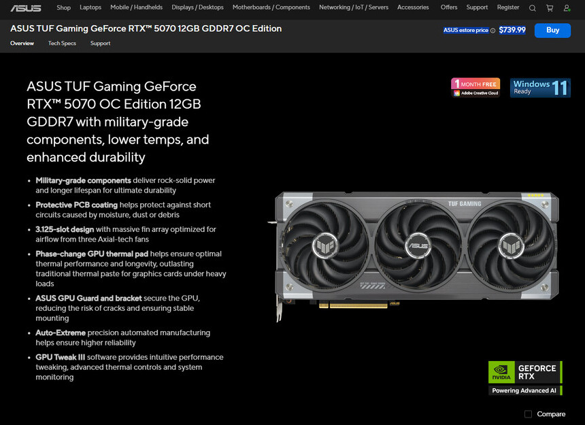
Task: Click the info icon beside ASUS estore price
Action: pyautogui.click(x=493, y=31)
